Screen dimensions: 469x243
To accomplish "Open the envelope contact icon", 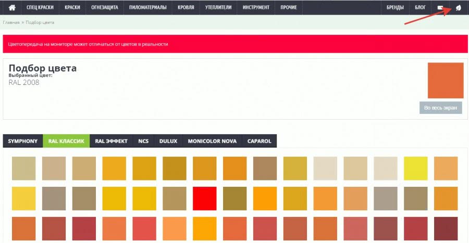I will (x=440, y=8).
